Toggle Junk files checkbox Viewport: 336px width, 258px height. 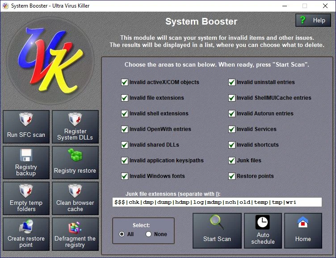pos(232,161)
